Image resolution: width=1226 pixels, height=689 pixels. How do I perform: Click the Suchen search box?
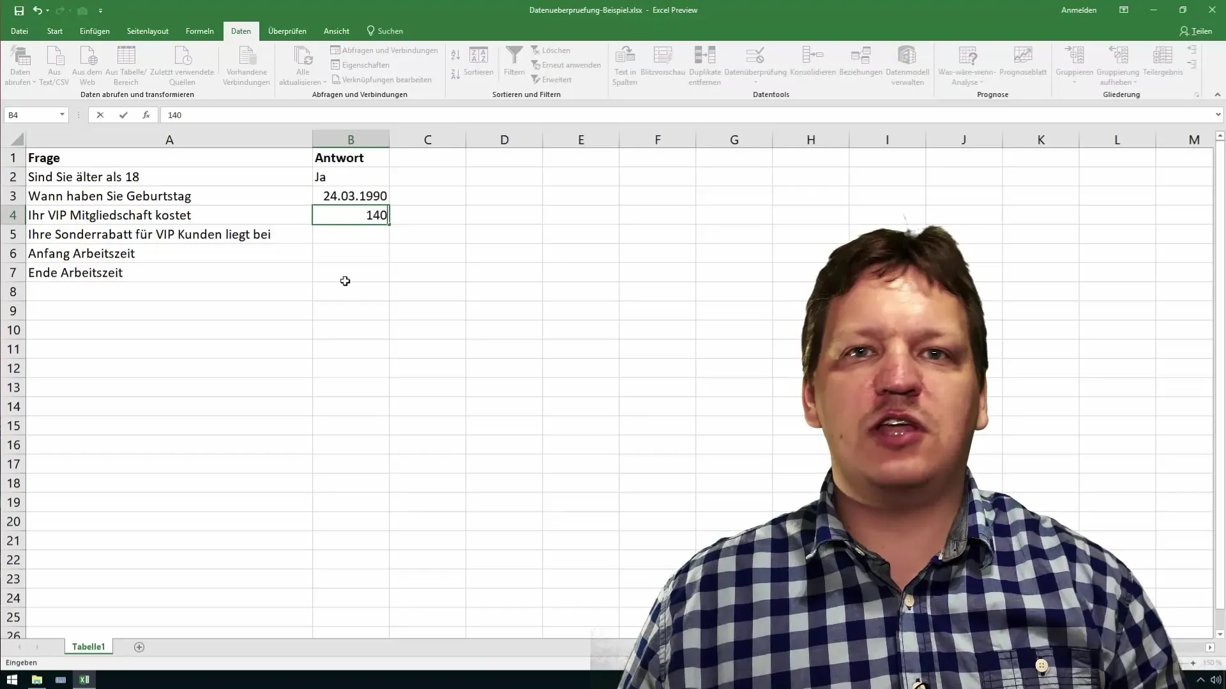pyautogui.click(x=385, y=31)
